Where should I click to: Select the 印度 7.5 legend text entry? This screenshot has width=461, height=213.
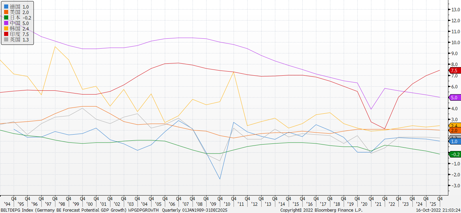(x=19, y=34)
